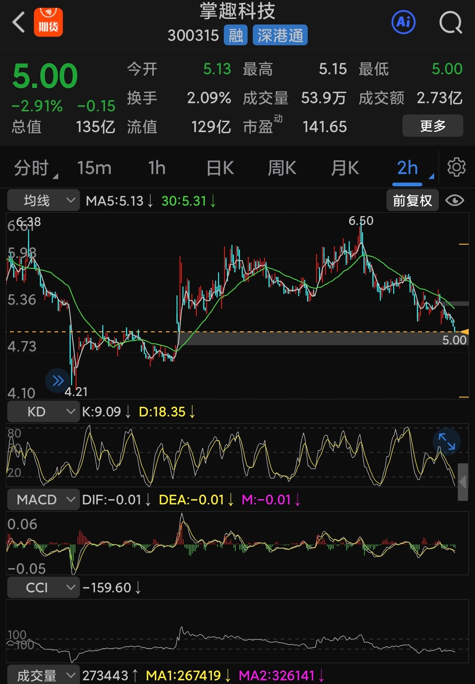
Task: Tap the 市盈 141.65 value
Action: click(325, 127)
